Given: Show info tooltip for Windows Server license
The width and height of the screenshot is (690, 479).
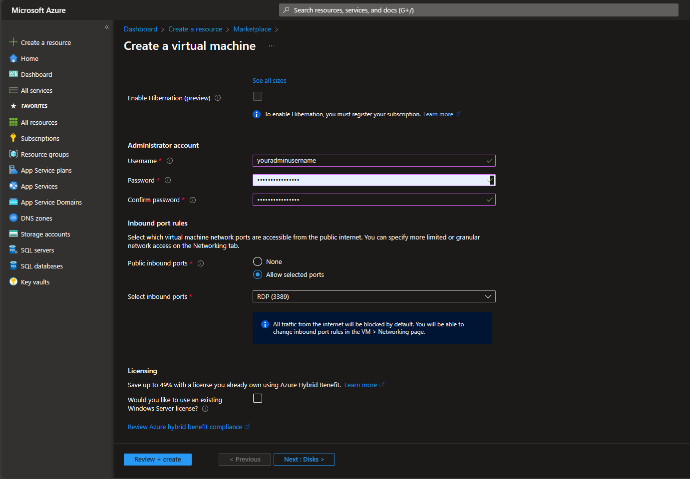Looking at the screenshot, I should click(x=205, y=409).
